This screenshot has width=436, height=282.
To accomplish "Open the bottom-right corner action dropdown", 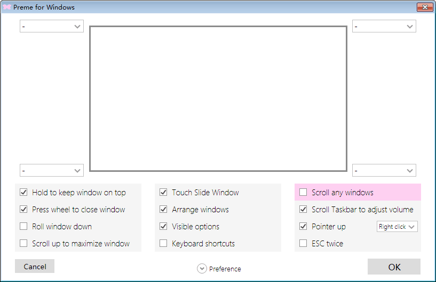I will coord(384,170).
